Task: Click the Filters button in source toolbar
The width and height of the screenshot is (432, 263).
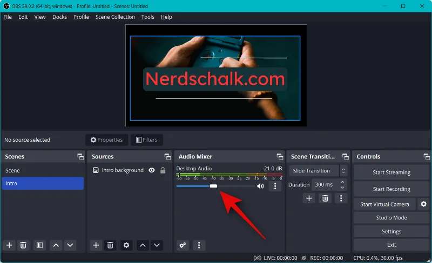Action: coord(146,140)
